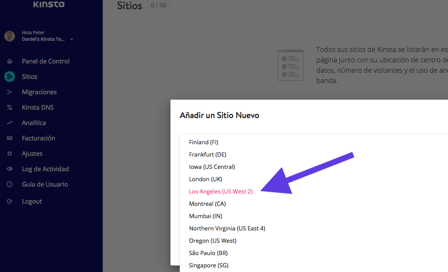This screenshot has width=448, height=272.
Task: Select Finland (FI) data center option
Action: [x=204, y=142]
